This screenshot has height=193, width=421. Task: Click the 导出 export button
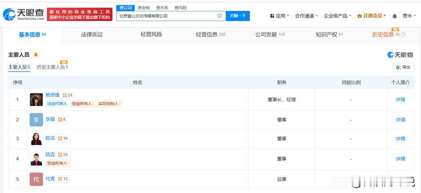403,67
